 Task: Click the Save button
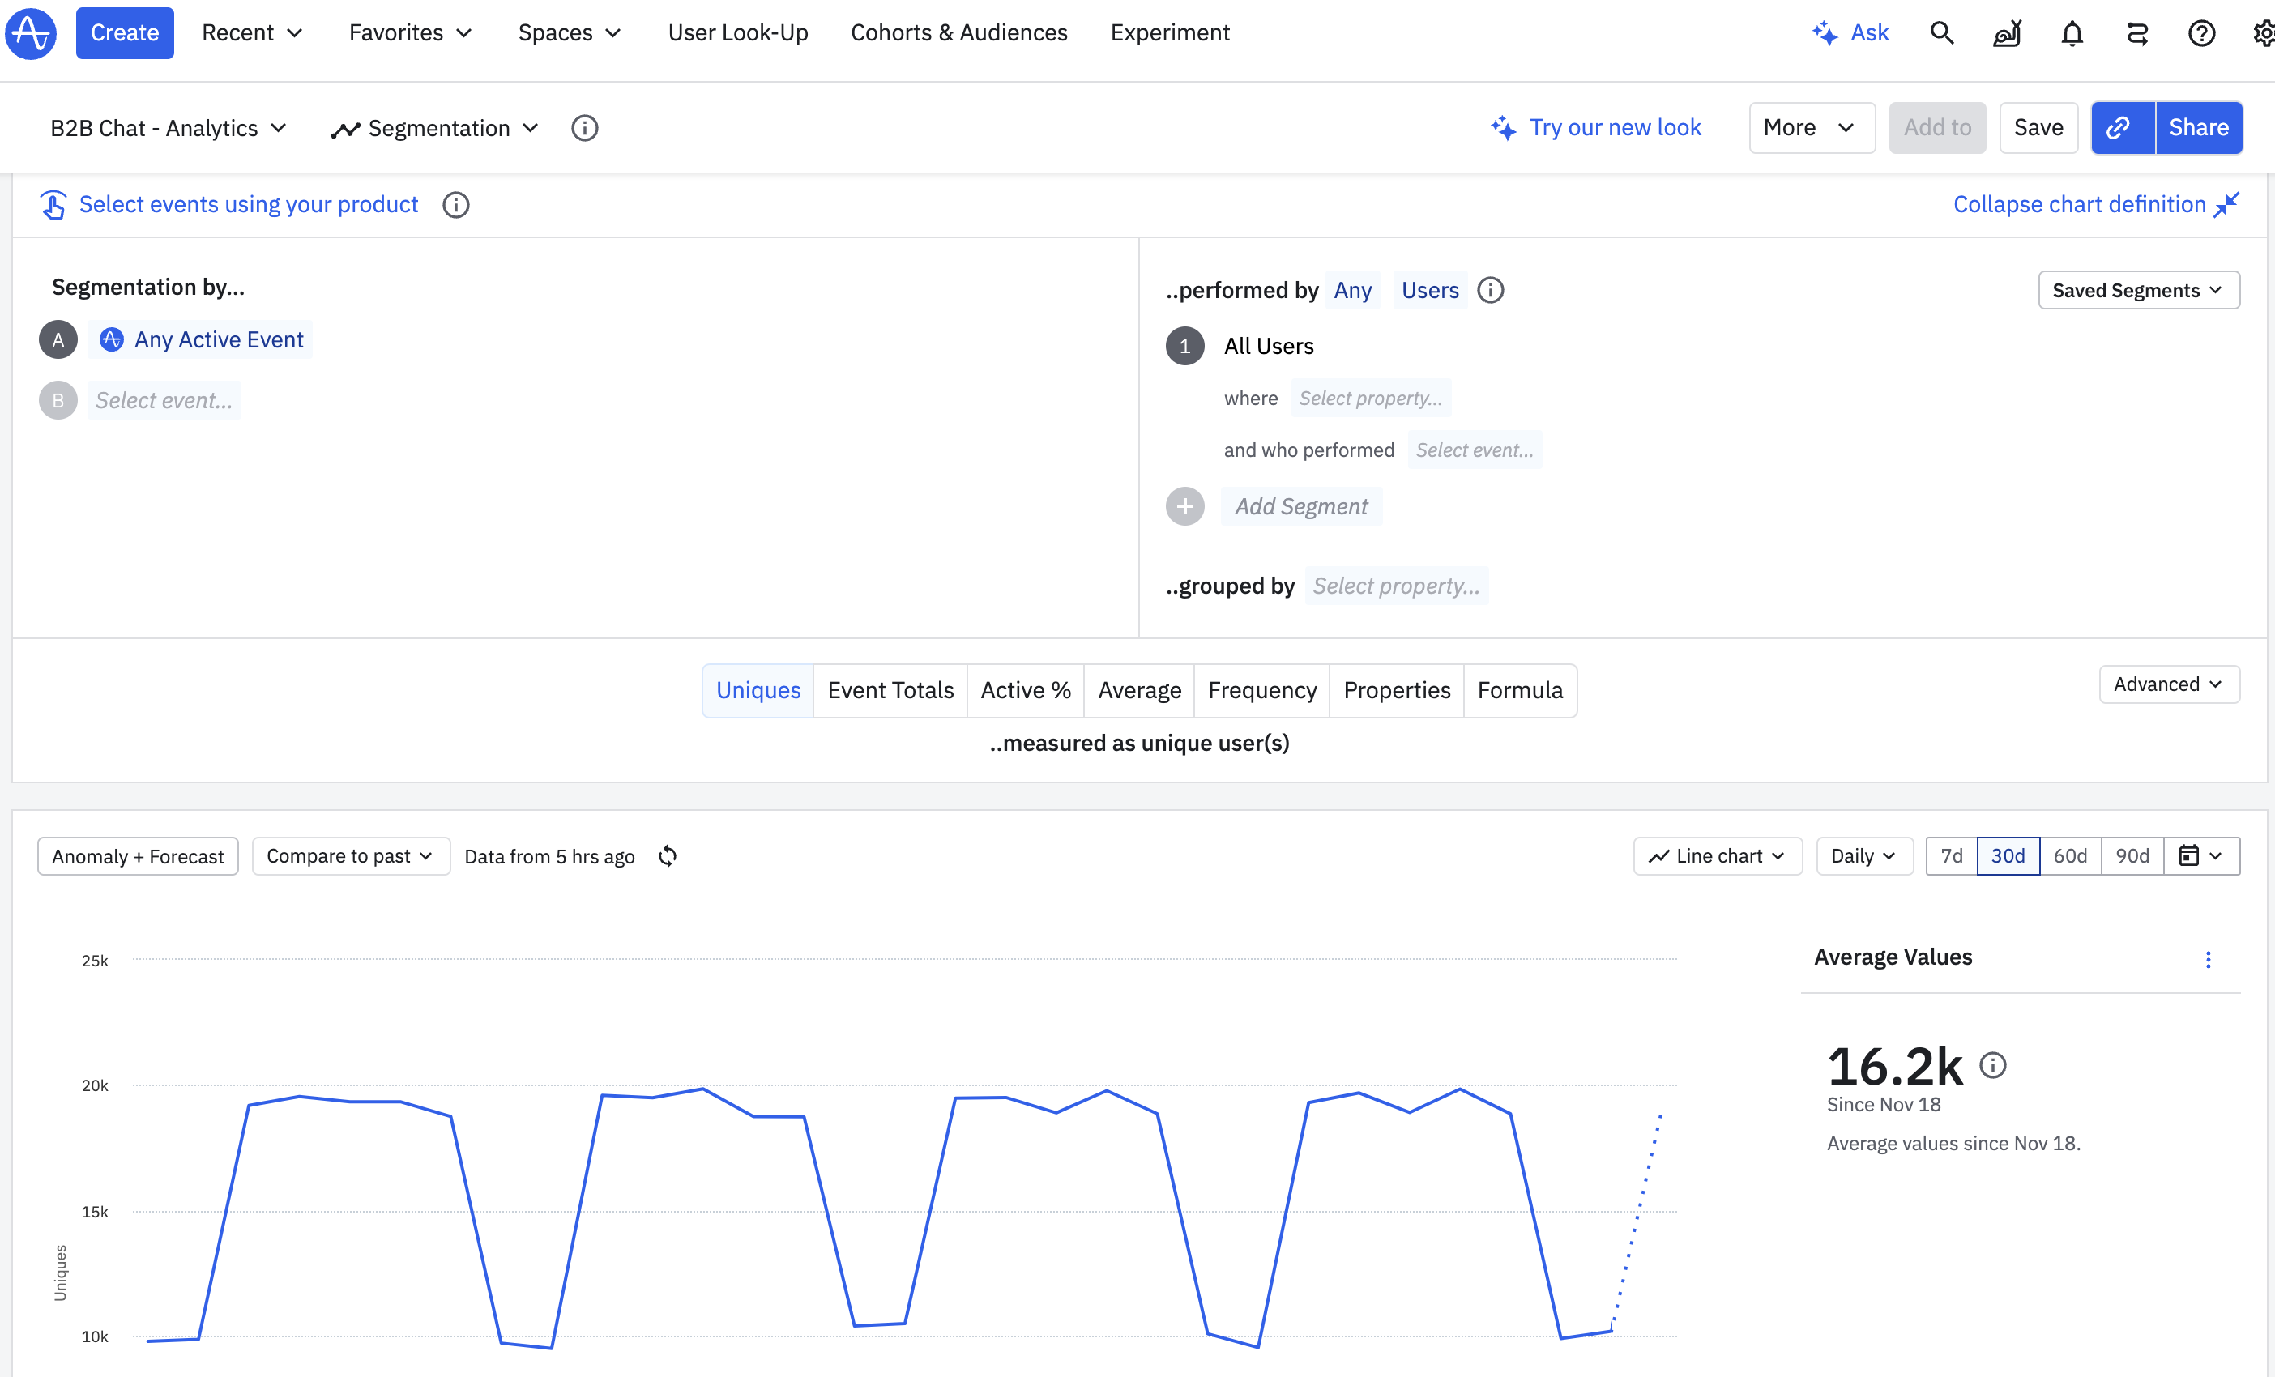pos(2038,127)
